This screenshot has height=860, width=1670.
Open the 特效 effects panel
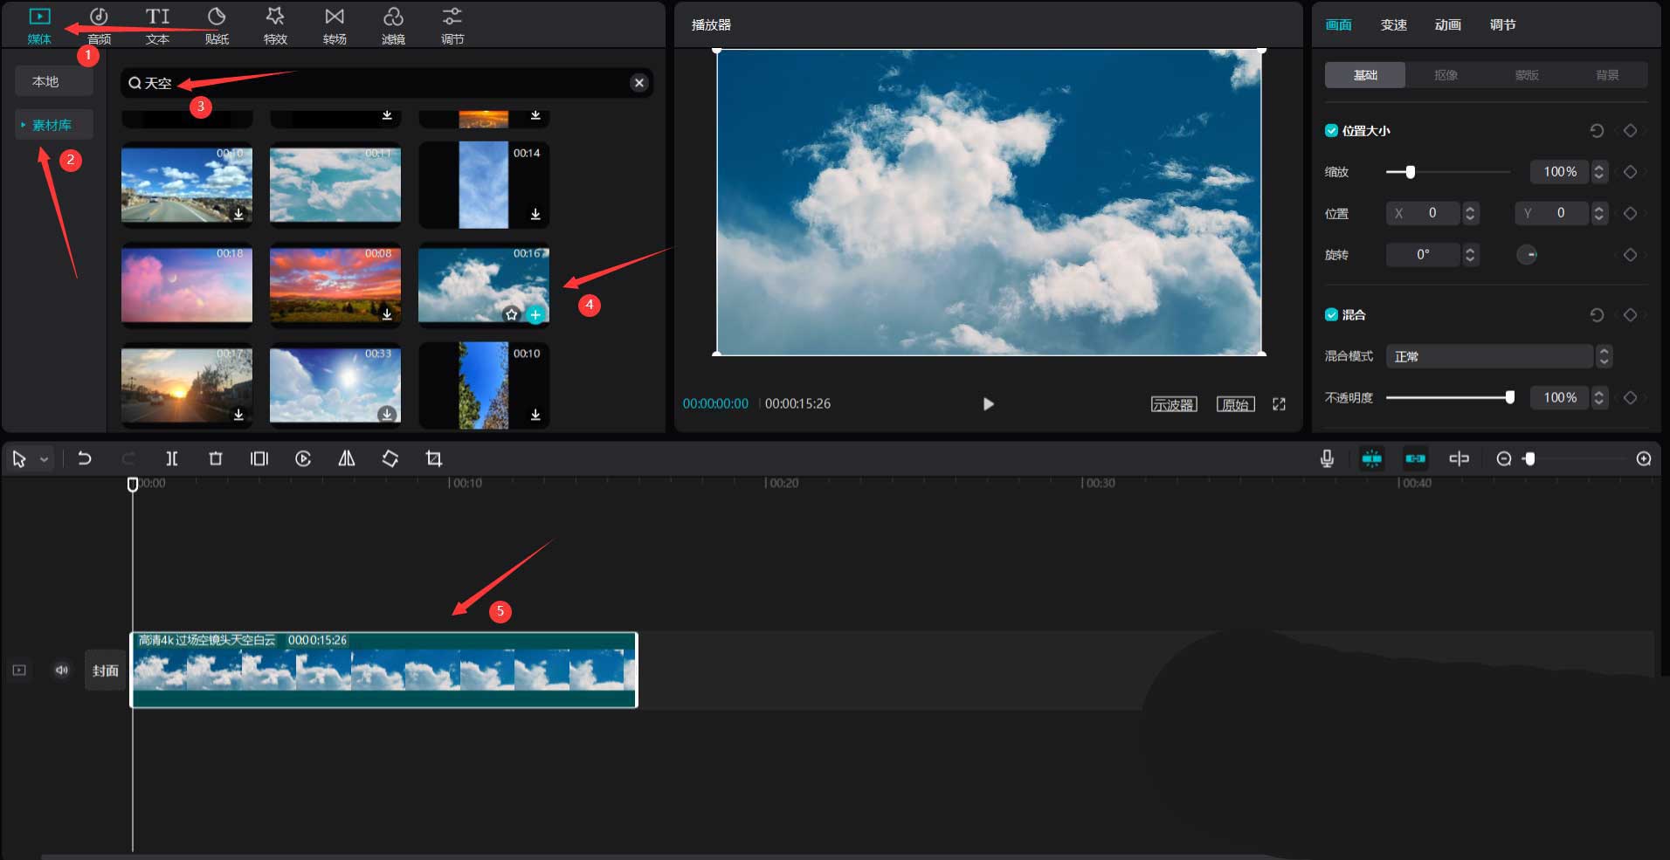tap(275, 25)
